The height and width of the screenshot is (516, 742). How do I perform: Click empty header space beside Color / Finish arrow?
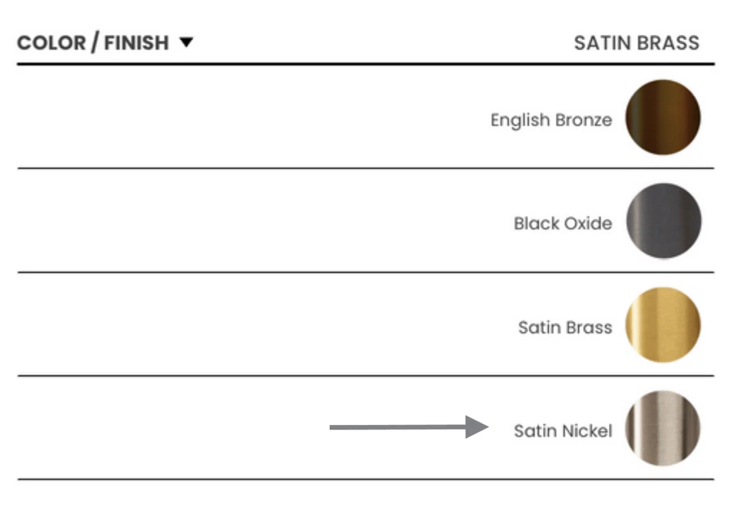(371, 42)
